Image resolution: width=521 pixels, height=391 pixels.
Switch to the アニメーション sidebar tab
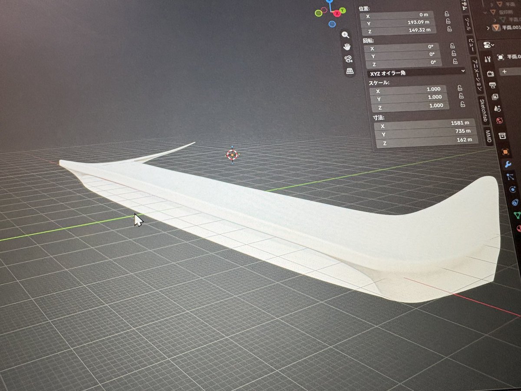(478, 75)
